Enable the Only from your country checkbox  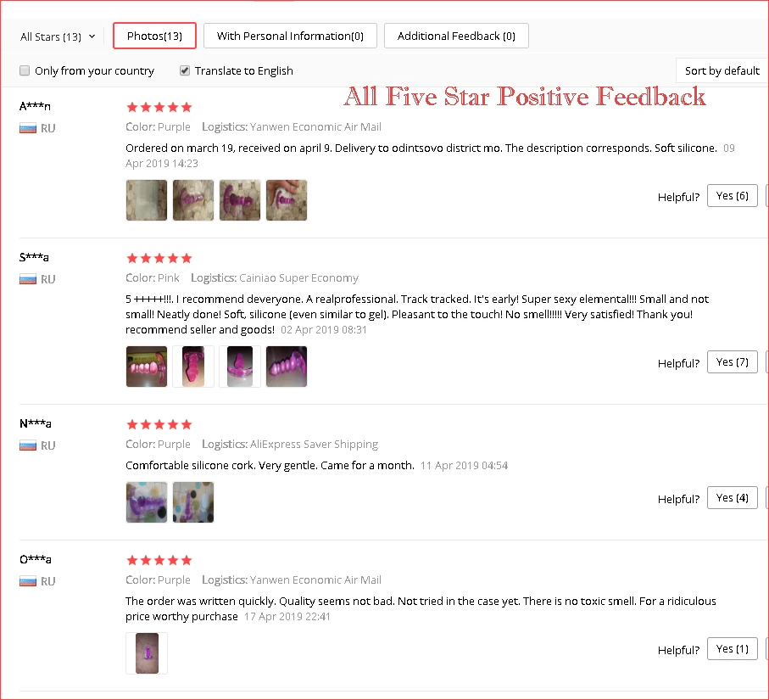click(x=24, y=70)
